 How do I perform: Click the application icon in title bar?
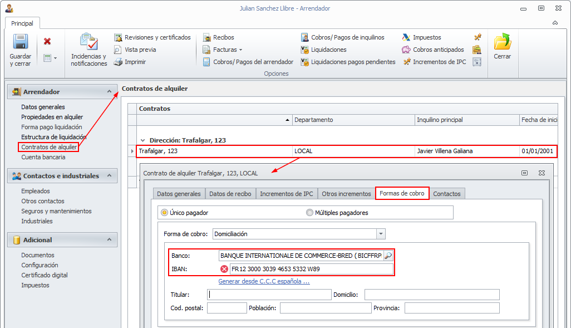pos(9,8)
